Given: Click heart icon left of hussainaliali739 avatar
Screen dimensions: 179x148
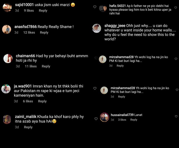Looking at the screenshot, I should (96, 119).
